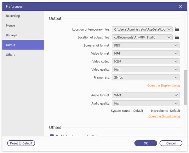This screenshot has width=189, height=153.
Task: Select the Mouse preferences tab
Action: coord(10,26)
